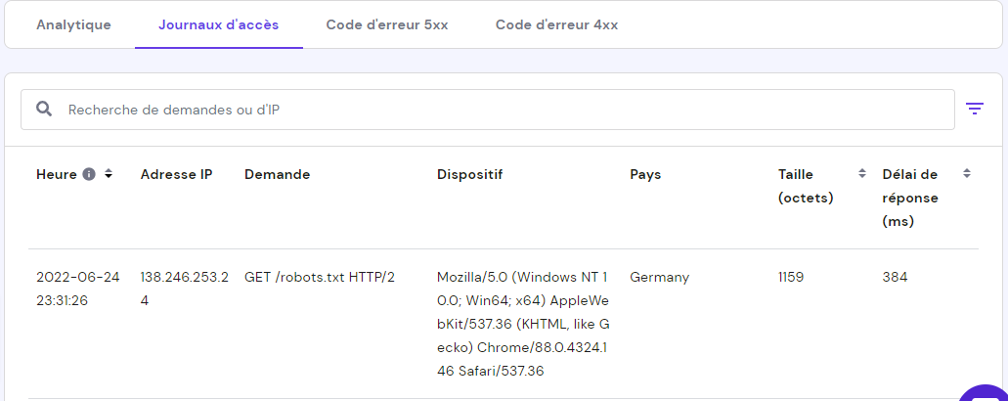Sort by Délai de réponse arrows
The width and height of the screenshot is (1008, 401).
pos(966,173)
